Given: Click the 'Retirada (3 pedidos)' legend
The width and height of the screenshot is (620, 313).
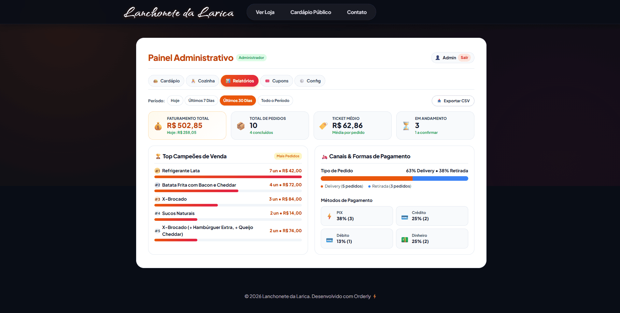Looking at the screenshot, I should [x=390, y=186].
